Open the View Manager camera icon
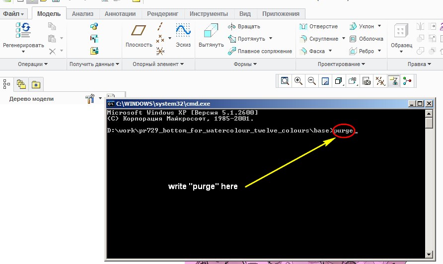Screen dimensions: 443x264 (366, 81)
